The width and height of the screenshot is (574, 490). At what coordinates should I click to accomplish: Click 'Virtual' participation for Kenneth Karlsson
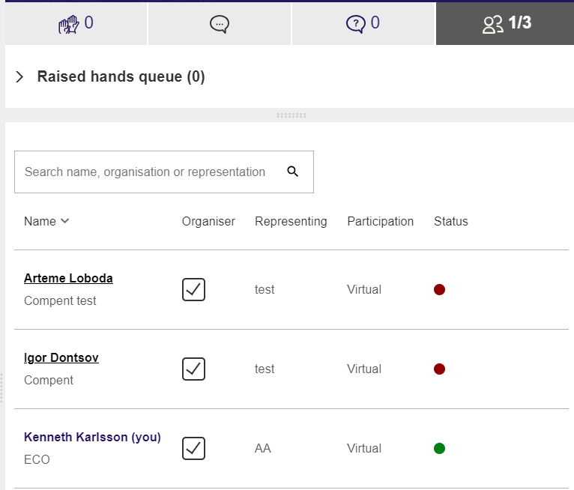click(364, 448)
